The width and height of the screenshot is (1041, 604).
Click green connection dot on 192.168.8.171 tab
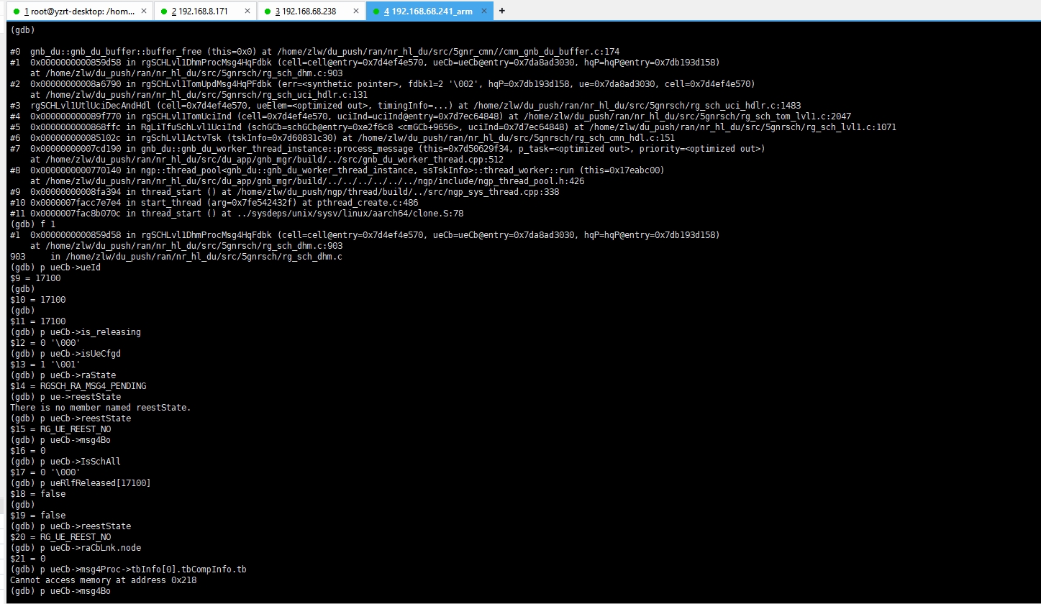(x=164, y=12)
